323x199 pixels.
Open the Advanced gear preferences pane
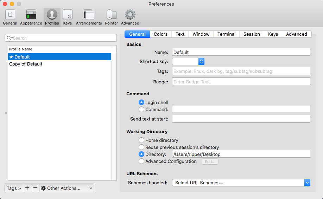130,17
